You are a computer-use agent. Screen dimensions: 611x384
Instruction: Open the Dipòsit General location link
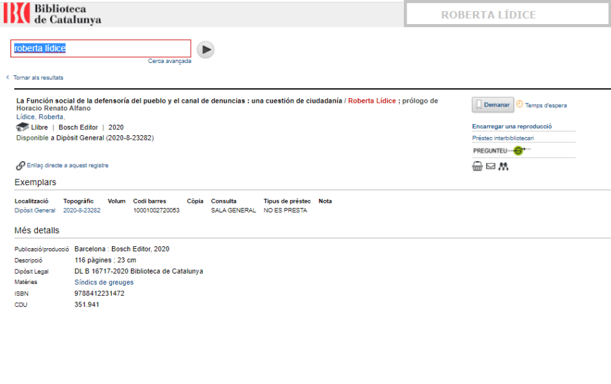34,211
